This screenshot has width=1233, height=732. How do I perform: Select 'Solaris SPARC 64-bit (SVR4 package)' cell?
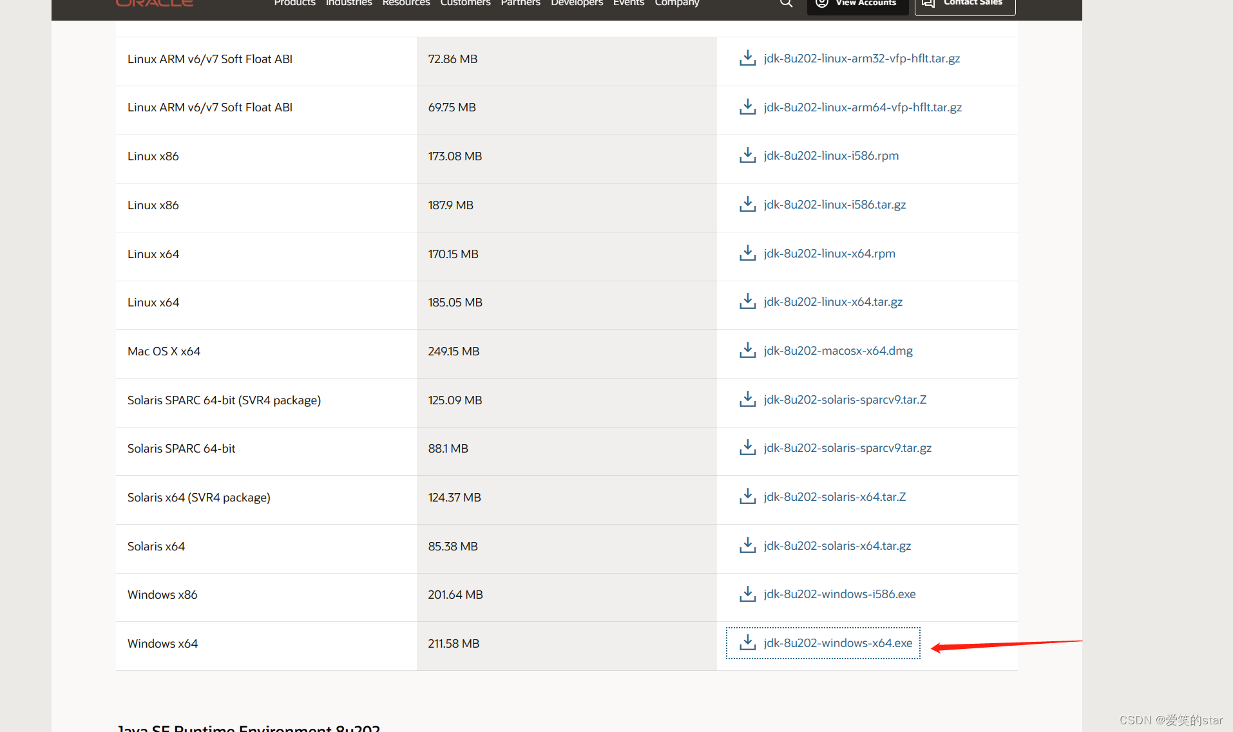[266, 402]
